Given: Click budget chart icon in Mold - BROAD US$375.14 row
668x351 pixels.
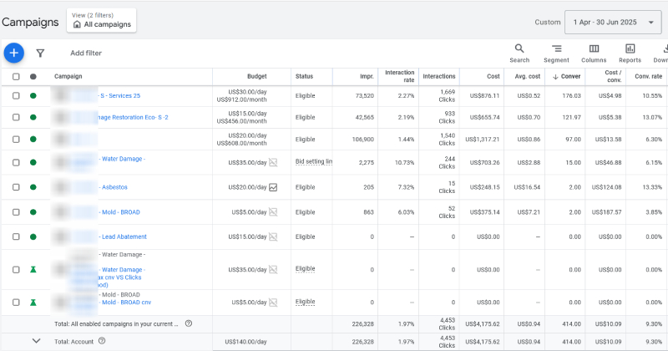Looking at the screenshot, I should coord(273,212).
